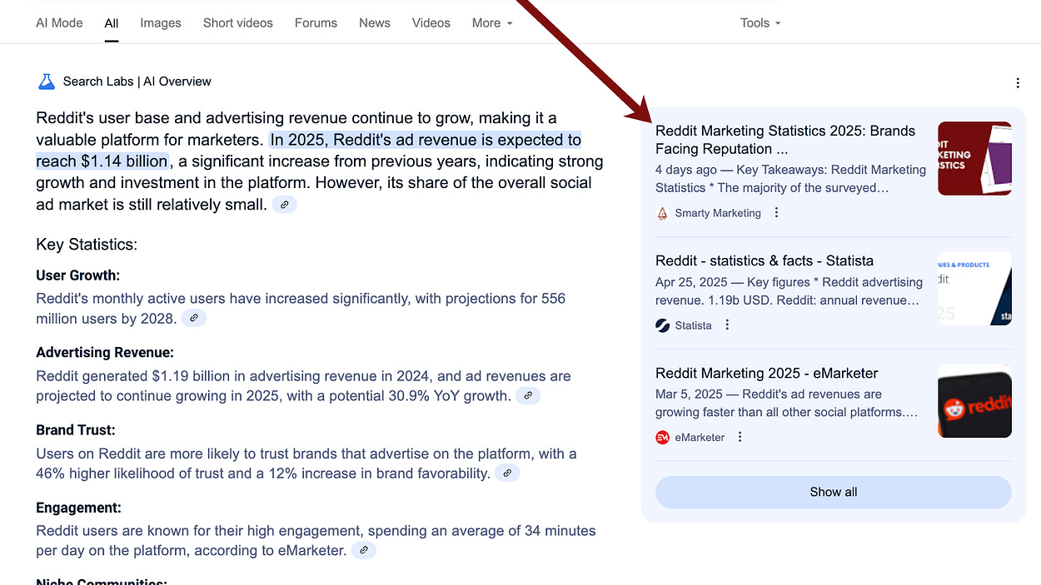The image size is (1041, 585).
Task: Click highlighted text about $1.14 billion ad revenue
Action: tap(308, 151)
